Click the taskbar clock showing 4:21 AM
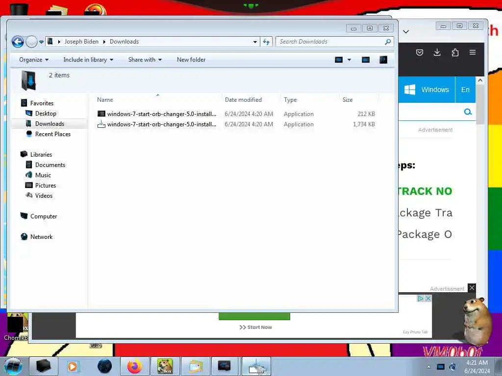 click(x=477, y=367)
